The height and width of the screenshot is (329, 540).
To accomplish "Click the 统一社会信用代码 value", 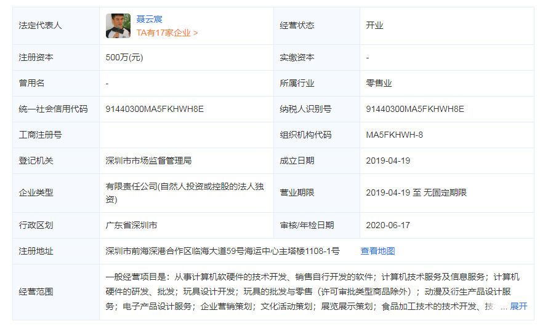I will coord(155,109).
